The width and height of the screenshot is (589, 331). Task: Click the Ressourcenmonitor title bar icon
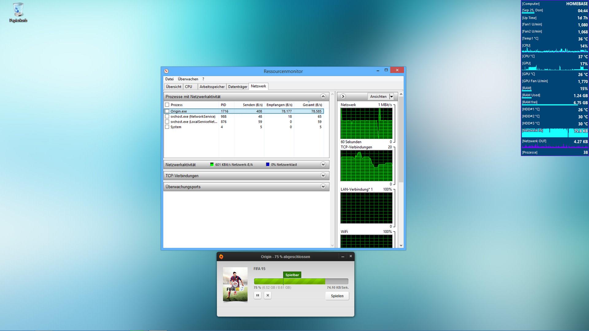166,71
